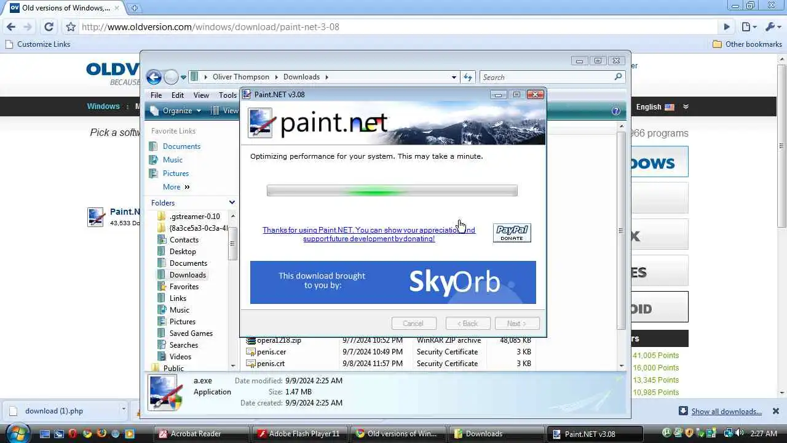Collapse the Folders pane chevron
The image size is (787, 443).
[232, 202]
